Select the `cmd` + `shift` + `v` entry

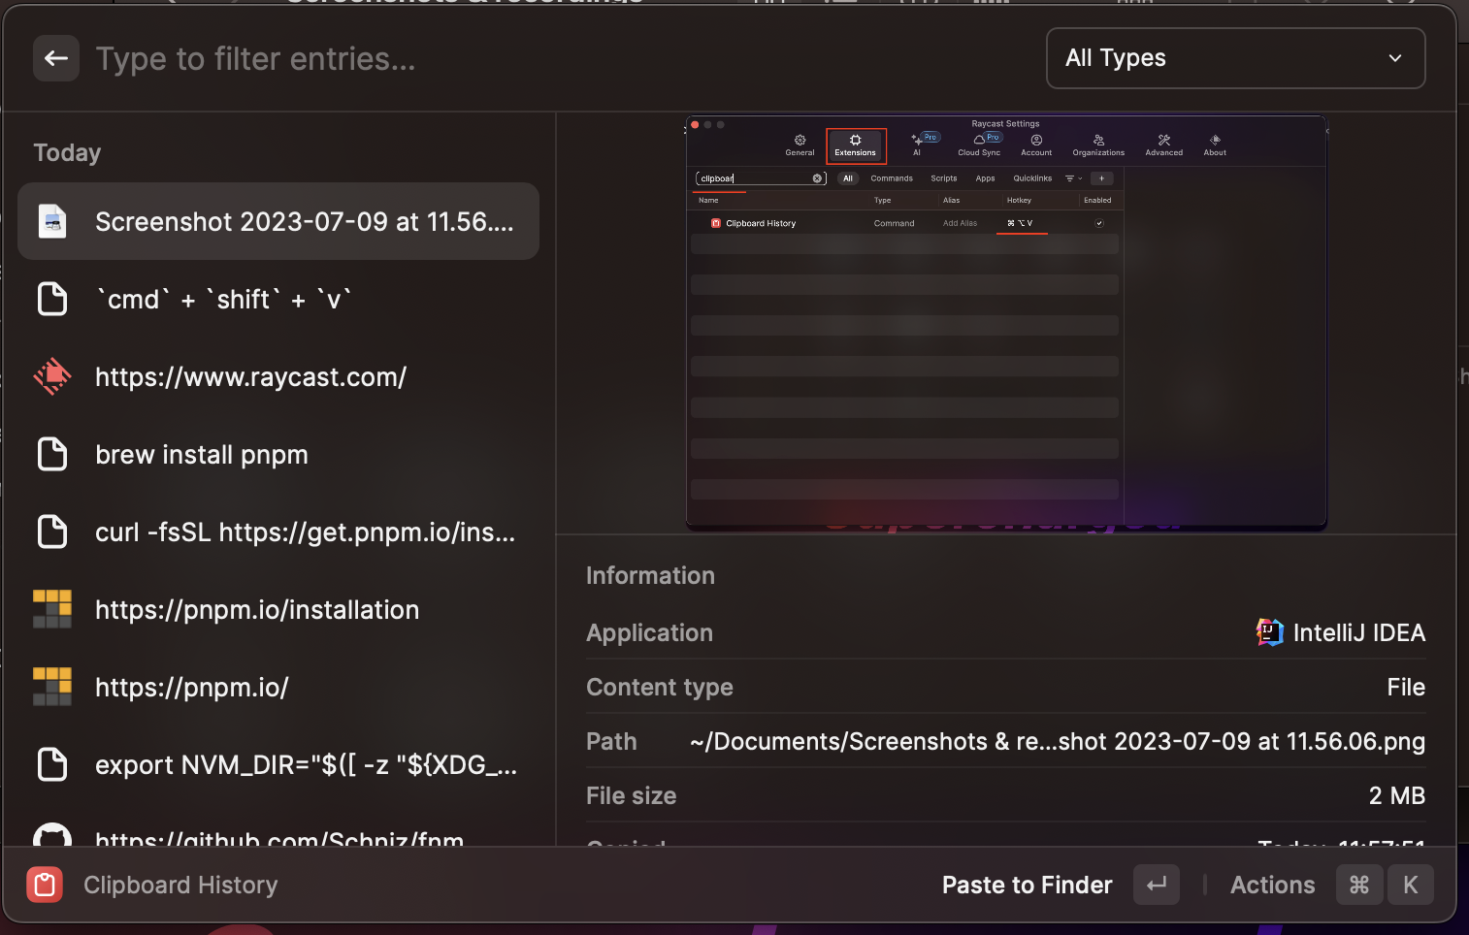278,299
